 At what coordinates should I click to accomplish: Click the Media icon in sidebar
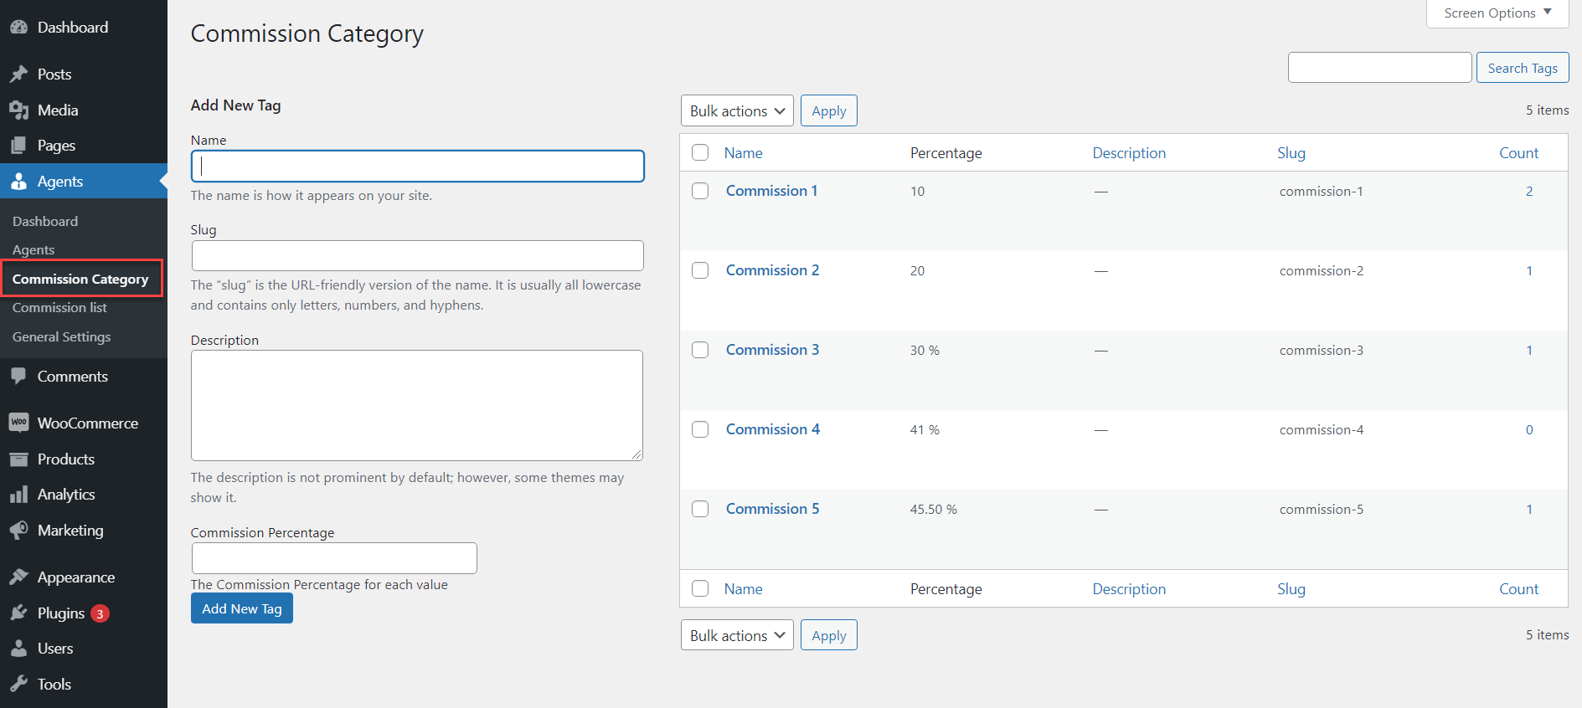click(18, 110)
